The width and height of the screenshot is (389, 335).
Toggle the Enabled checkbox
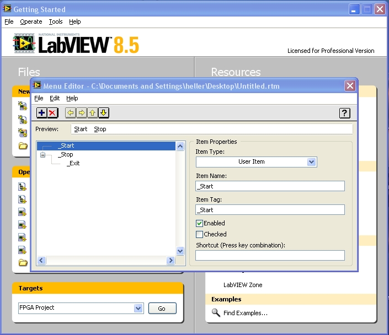(199, 224)
